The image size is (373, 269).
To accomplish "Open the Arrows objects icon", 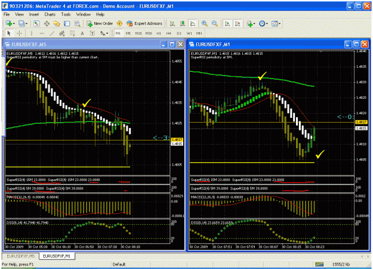I will [103, 33].
